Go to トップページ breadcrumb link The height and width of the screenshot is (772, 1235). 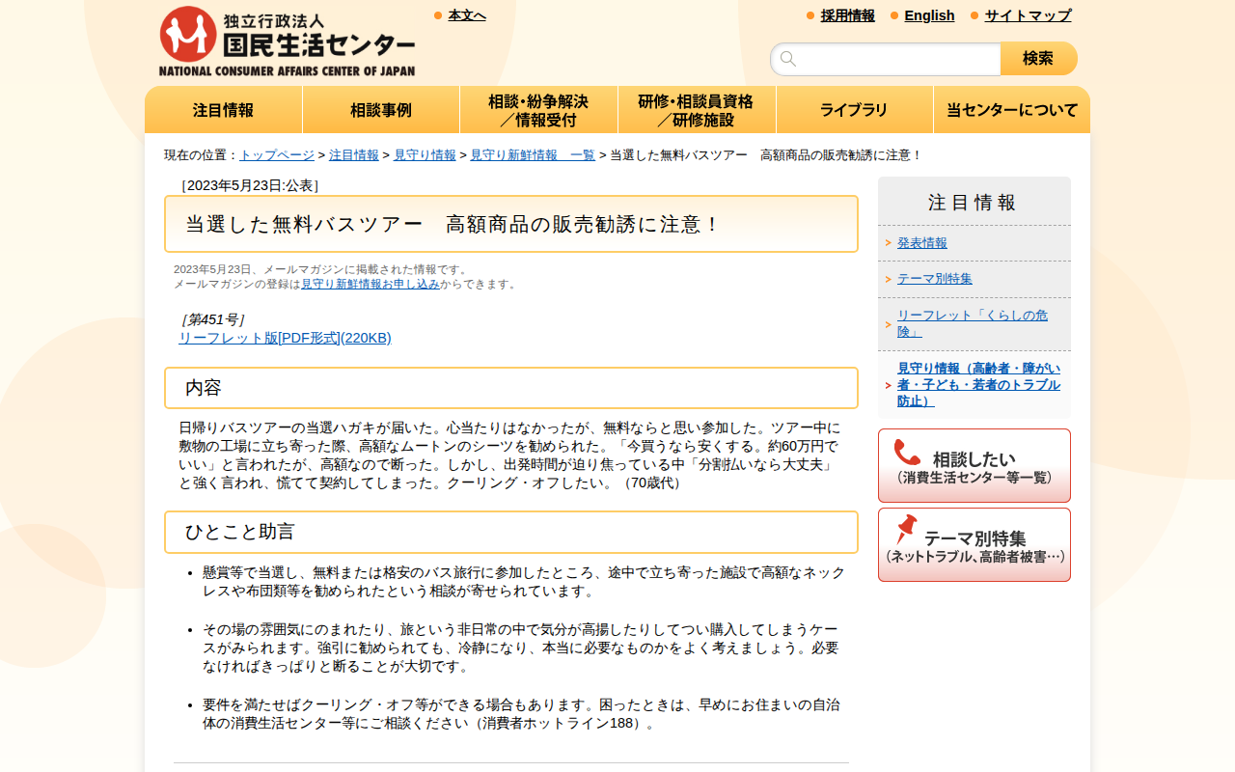(277, 155)
